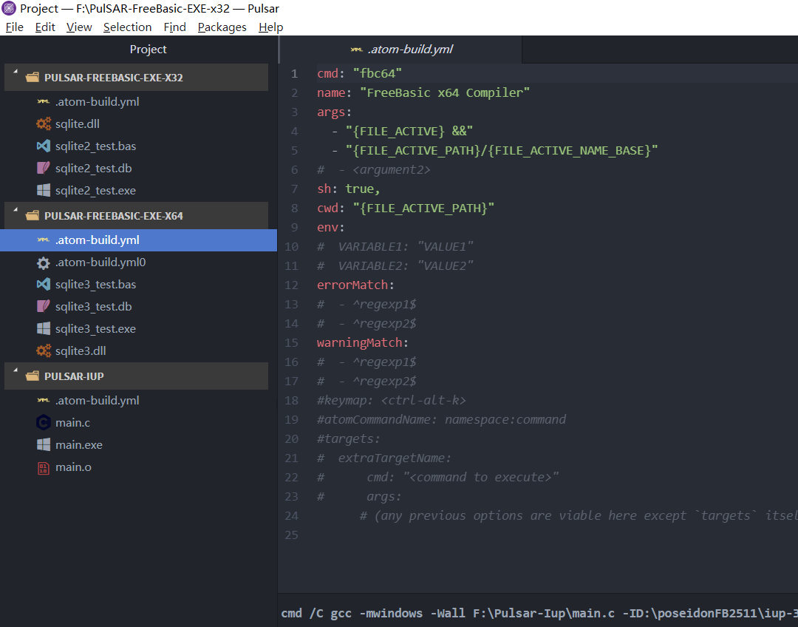This screenshot has height=627, width=798.
Task: Click the folder icon of PULSAR-FREEBASIC-EXE-X32
Action: tap(32, 78)
